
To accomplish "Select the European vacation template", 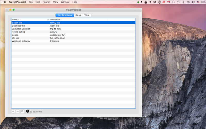I will point(21,29).
